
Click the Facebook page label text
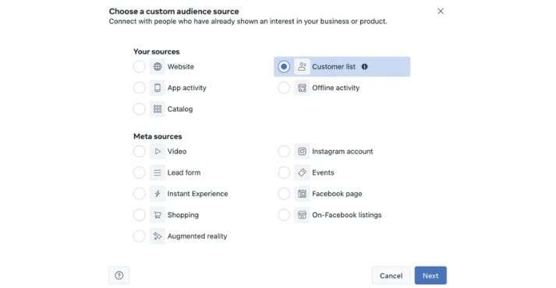(x=337, y=194)
